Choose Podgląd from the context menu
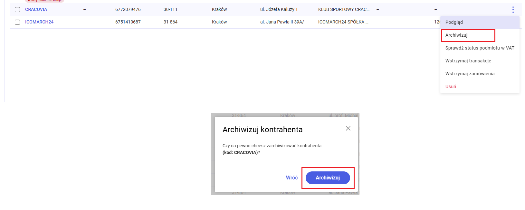 point(480,22)
